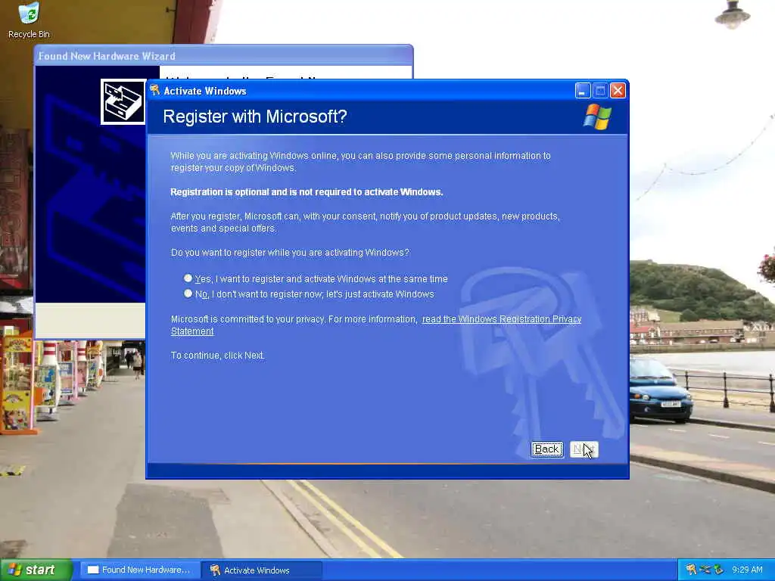Click the 9:29 AM clock in taskbar
Screen dimensions: 775x581
point(747,570)
